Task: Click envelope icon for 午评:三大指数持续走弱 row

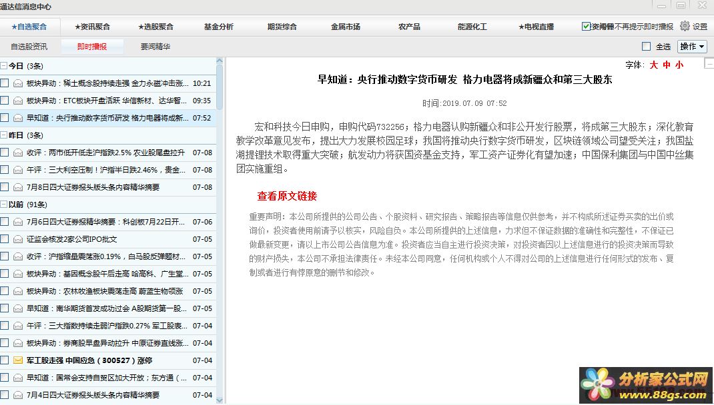Action: [18, 326]
